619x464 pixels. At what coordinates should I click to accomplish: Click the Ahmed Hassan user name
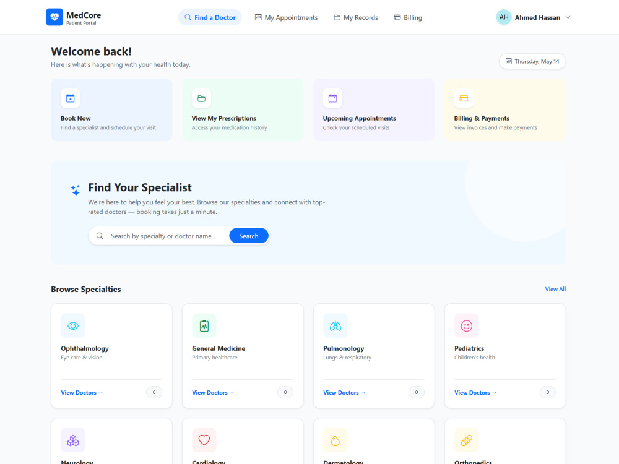coord(537,17)
